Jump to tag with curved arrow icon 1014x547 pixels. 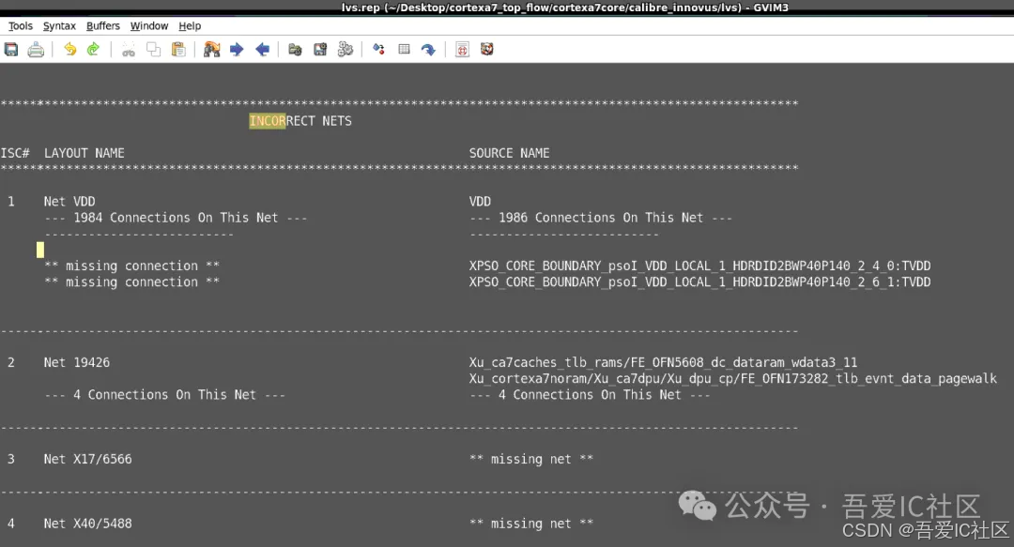pos(429,49)
